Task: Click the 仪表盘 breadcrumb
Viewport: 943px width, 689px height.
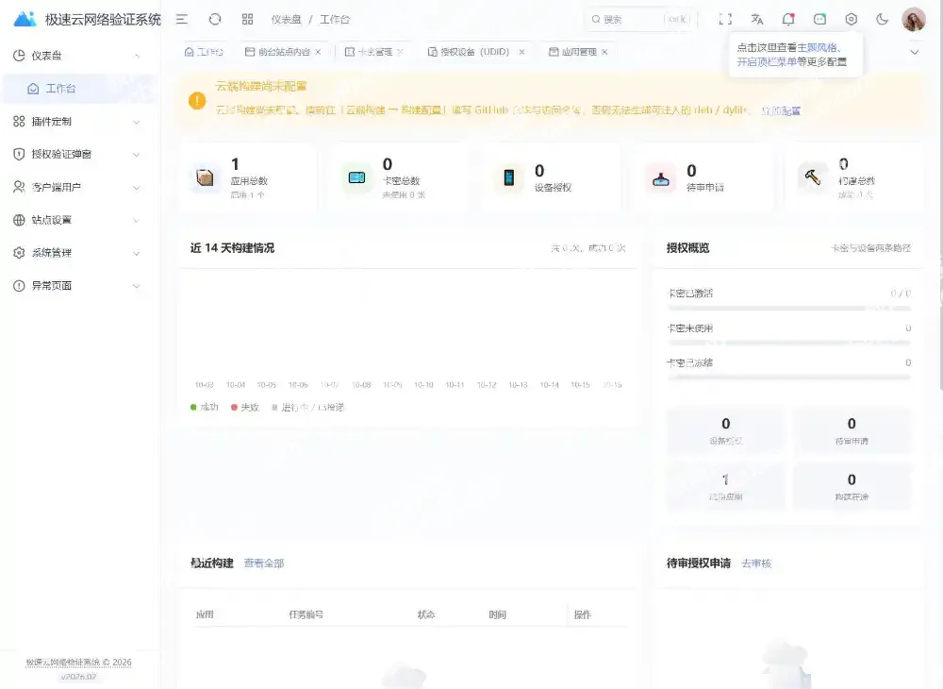Action: point(287,19)
